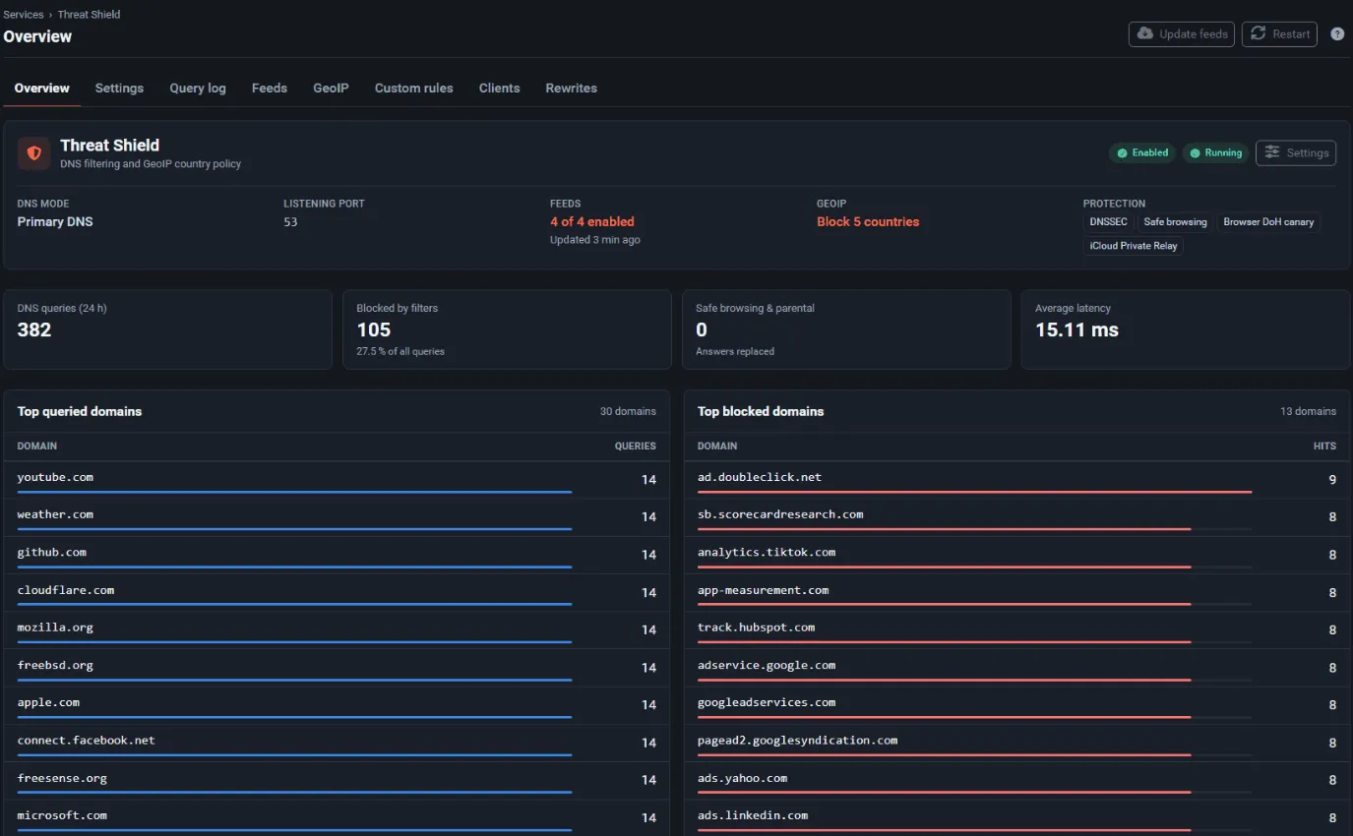The height and width of the screenshot is (836, 1353).
Task: Click the Threat Shield shield logo icon
Action: (34, 153)
